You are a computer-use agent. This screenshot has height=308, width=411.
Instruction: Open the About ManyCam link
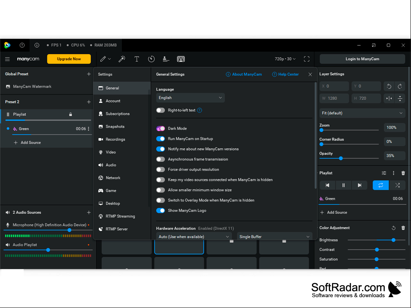pyautogui.click(x=244, y=74)
